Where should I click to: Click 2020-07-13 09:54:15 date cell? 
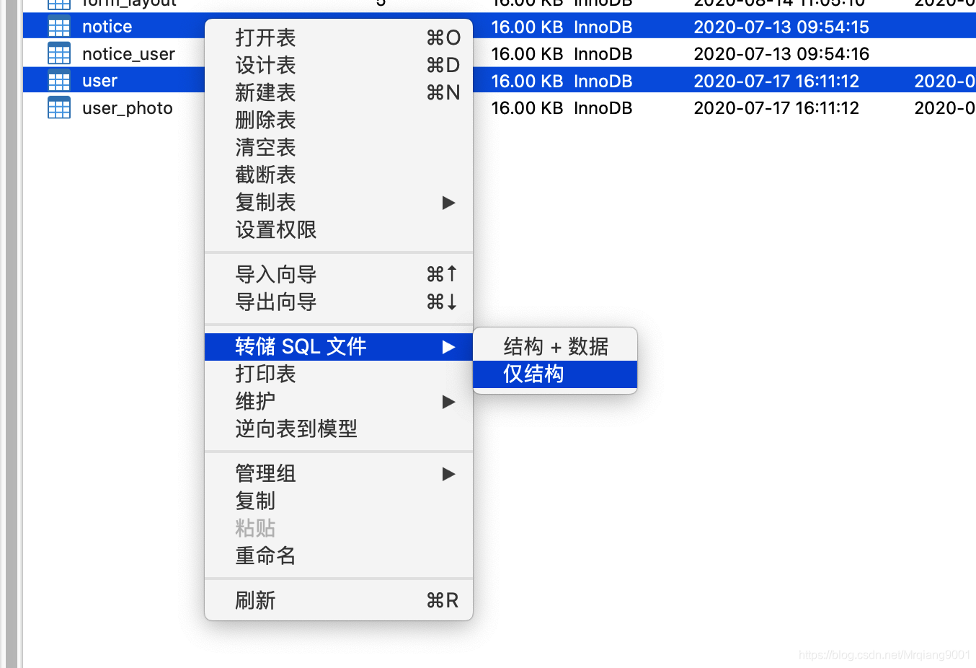[x=781, y=27]
